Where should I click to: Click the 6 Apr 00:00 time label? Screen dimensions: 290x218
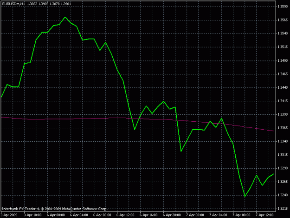pos(56,215)
